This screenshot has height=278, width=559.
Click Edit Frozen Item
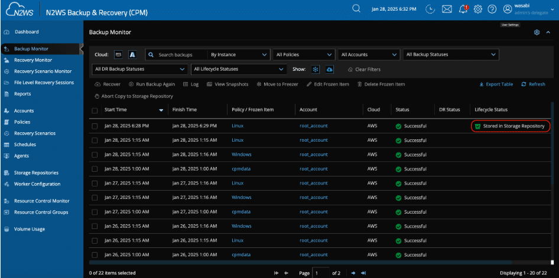pyautogui.click(x=327, y=84)
